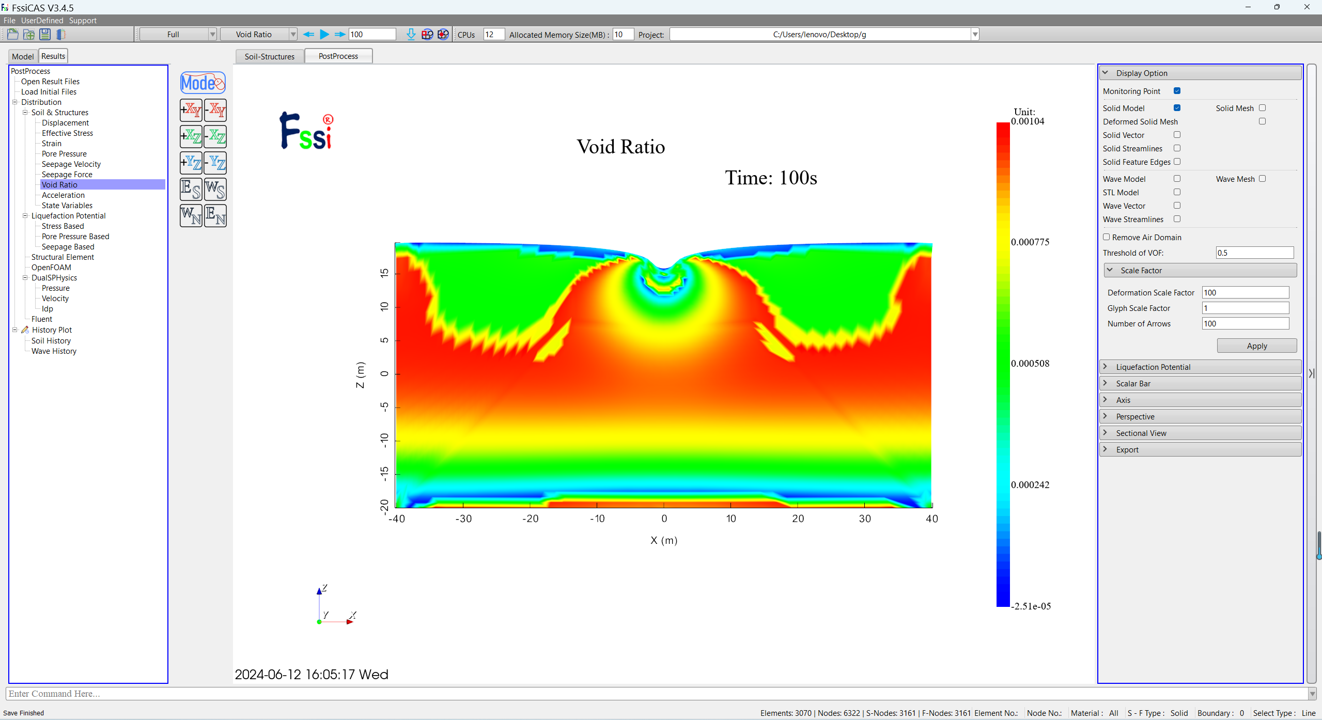Set view to +XY plane
The height and width of the screenshot is (720, 1322).
(191, 110)
